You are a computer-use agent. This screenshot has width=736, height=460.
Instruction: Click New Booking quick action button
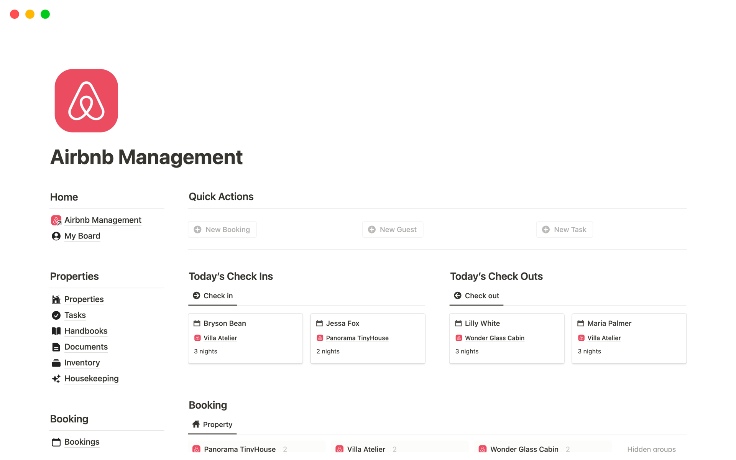pos(223,230)
